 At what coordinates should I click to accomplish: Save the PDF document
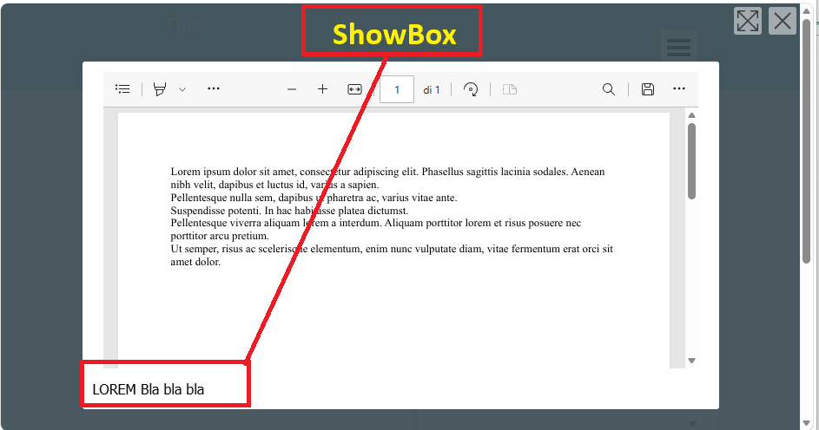tap(647, 89)
